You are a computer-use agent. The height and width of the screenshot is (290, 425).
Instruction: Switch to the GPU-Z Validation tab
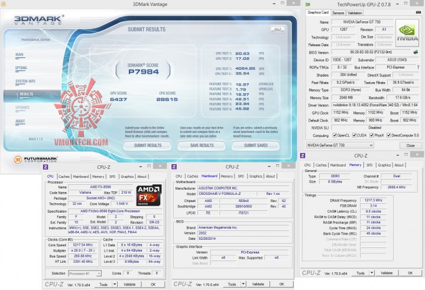[x=355, y=13]
